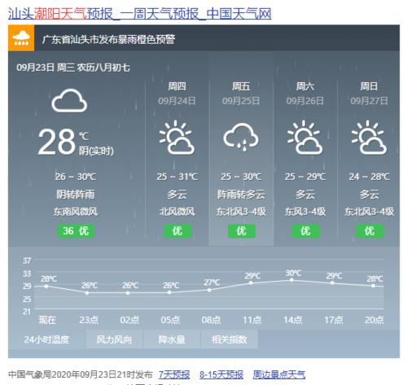Click the 东南风微风 wind text
The image size is (407, 385).
point(76,212)
